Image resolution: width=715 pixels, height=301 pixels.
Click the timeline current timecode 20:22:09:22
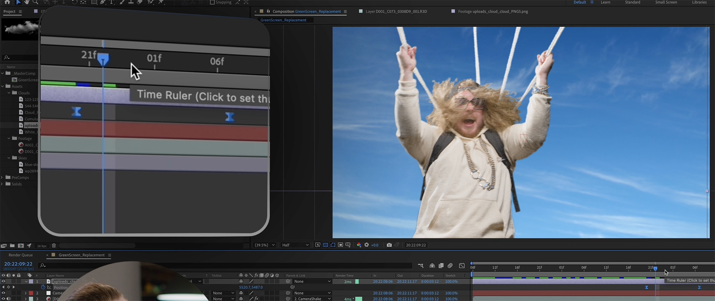tap(18, 264)
